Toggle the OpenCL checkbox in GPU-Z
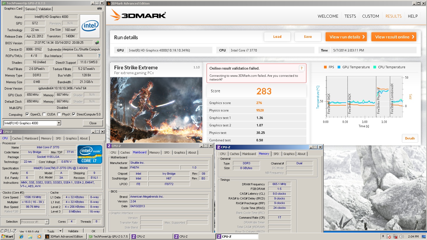The height and width of the screenshot is (240, 427). 27,114
